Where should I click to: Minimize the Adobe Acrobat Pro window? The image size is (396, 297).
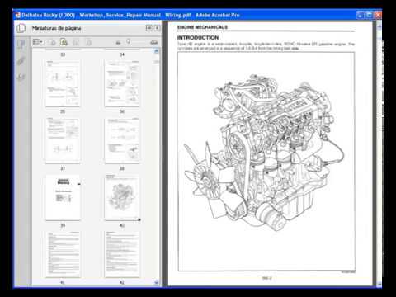click(x=361, y=15)
